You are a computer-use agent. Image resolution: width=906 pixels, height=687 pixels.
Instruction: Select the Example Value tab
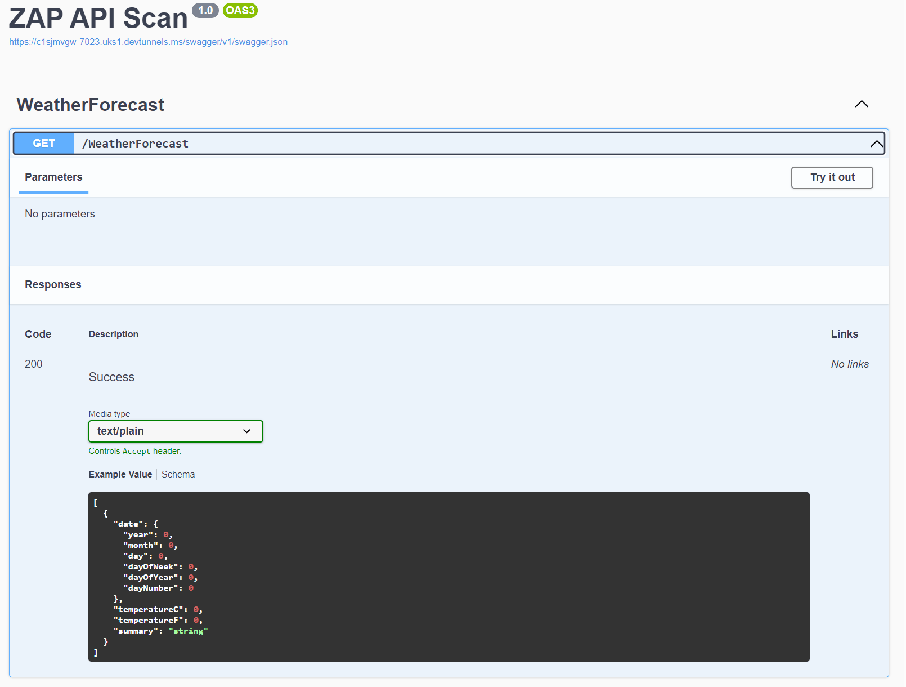(120, 475)
